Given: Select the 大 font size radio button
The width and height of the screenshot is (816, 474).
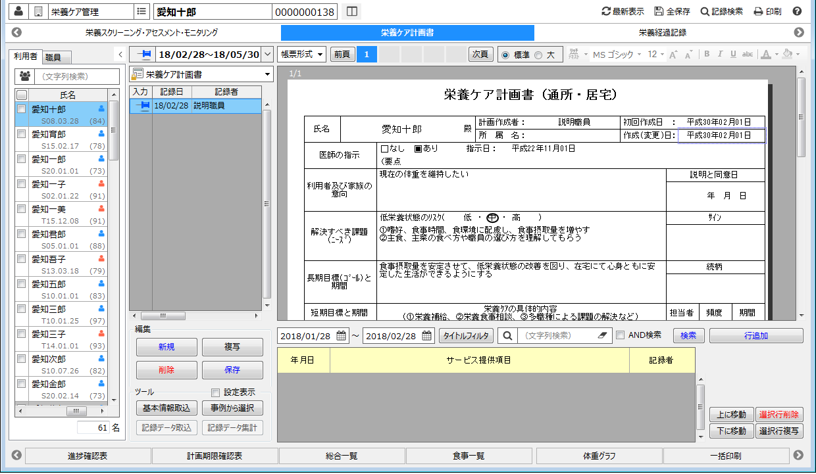Looking at the screenshot, I should click(x=540, y=55).
